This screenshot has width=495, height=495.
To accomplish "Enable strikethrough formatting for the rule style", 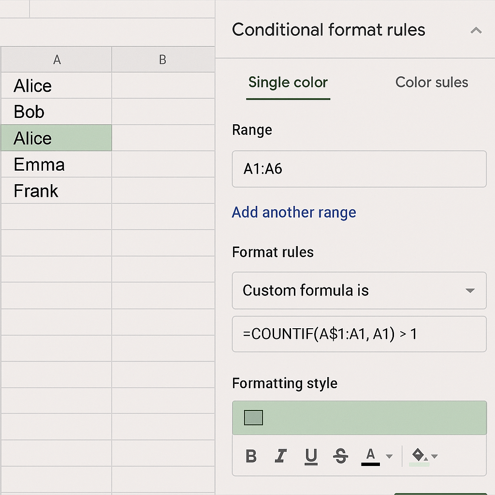I will (341, 456).
